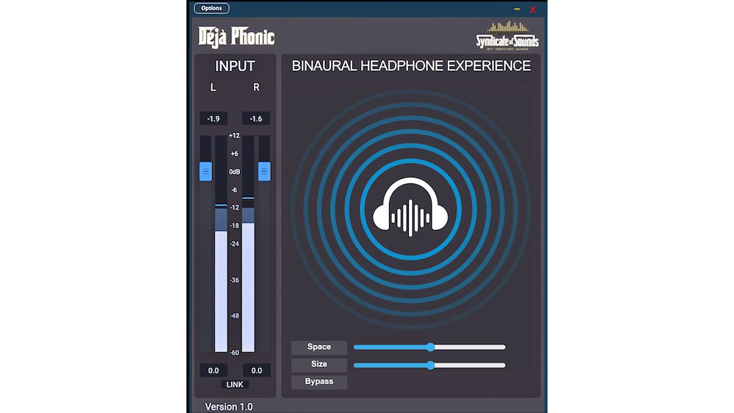Click the -48 scale marking
The height and width of the screenshot is (413, 734).
tap(235, 315)
